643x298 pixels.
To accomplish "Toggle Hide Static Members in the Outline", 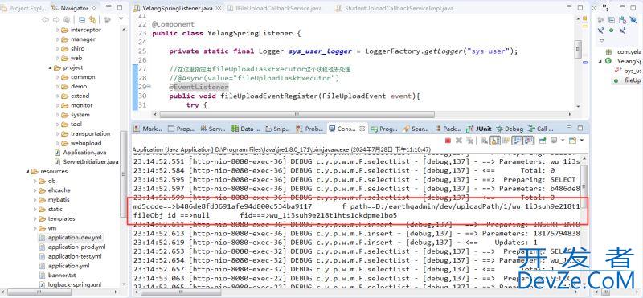I will [x=600, y=30].
